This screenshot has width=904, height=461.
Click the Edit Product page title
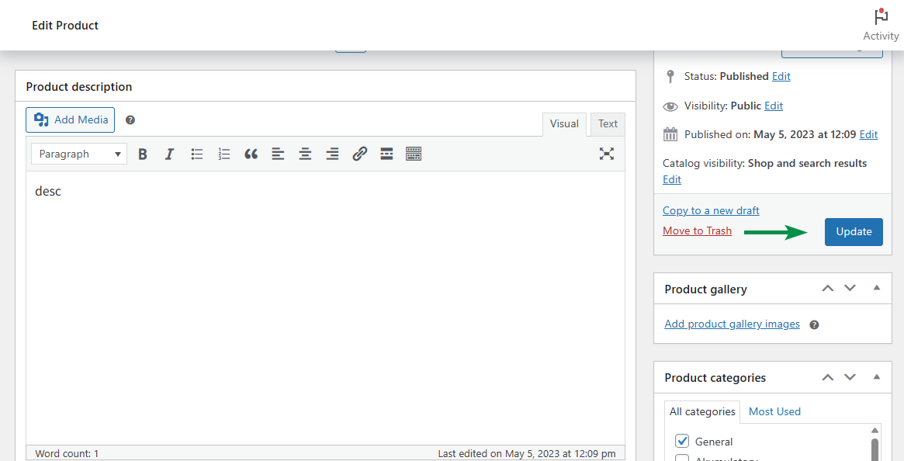pyautogui.click(x=65, y=26)
